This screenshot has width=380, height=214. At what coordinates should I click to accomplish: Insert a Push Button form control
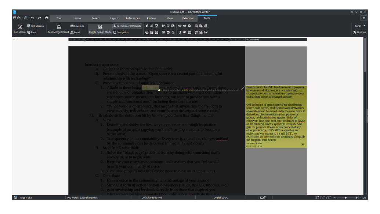coord(180,26)
